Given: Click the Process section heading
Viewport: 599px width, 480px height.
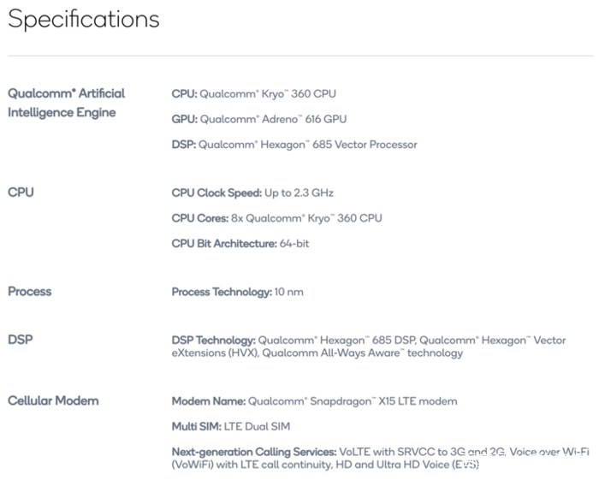Looking at the screenshot, I should (x=30, y=292).
